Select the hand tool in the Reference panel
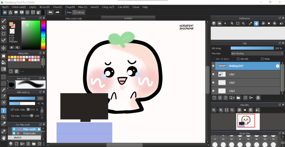Screen dimensions: 285x147 pyautogui.click(x=256, y=23)
